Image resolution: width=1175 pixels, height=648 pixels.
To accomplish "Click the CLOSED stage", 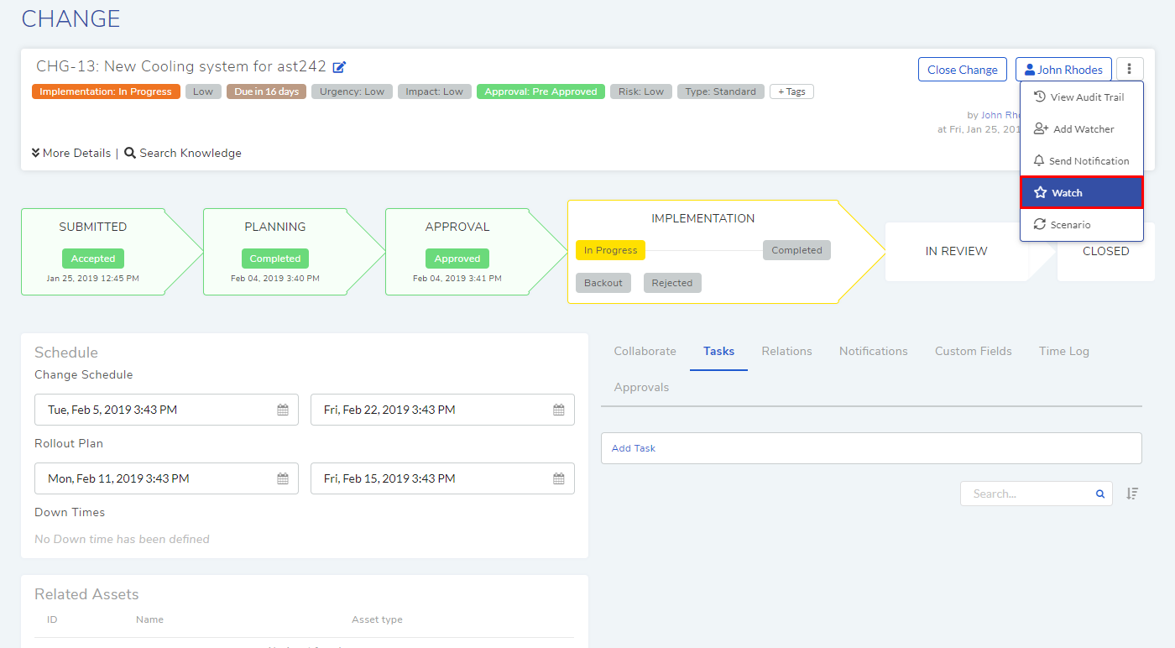I will coord(1105,251).
